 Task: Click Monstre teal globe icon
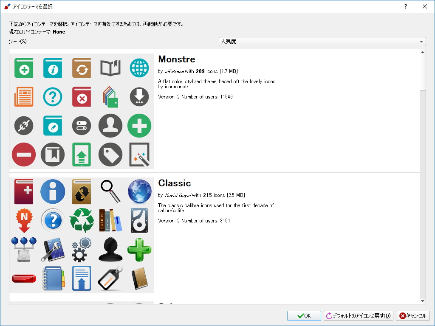click(x=139, y=68)
